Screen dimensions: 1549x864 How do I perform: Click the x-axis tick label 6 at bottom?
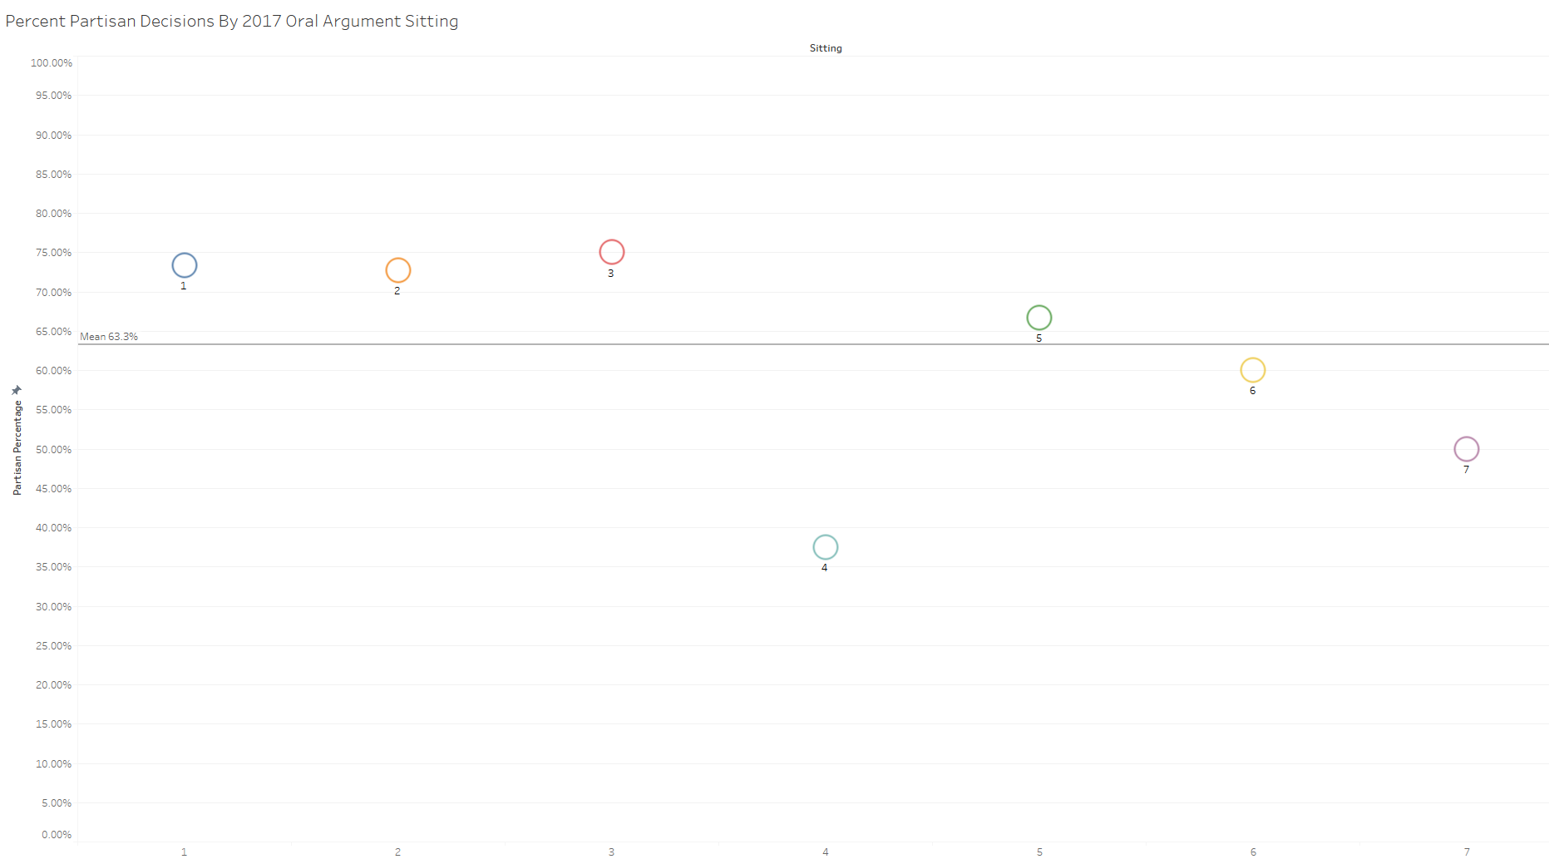click(x=1253, y=852)
